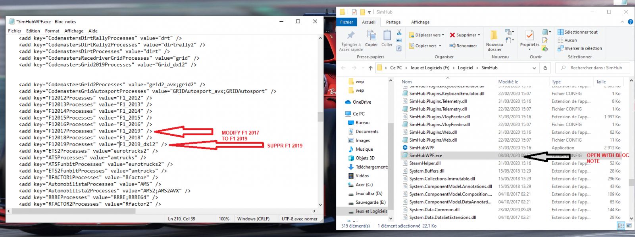Open the Ouvrir dropdown icon next to Propriétés
The height and width of the screenshot is (237, 635).
tap(546, 32)
